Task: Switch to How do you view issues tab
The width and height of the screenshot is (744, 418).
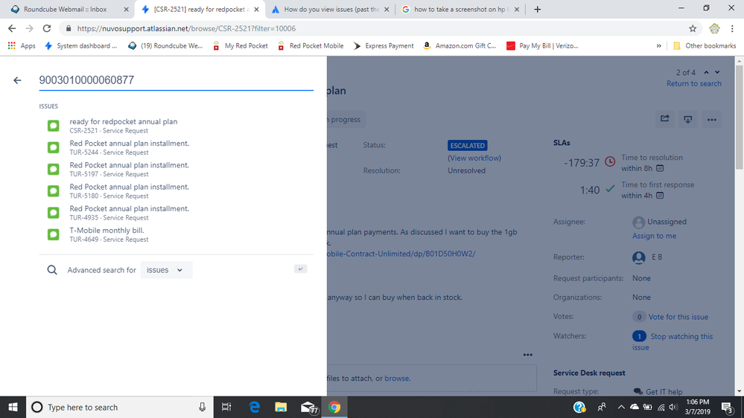Action: coord(331,9)
